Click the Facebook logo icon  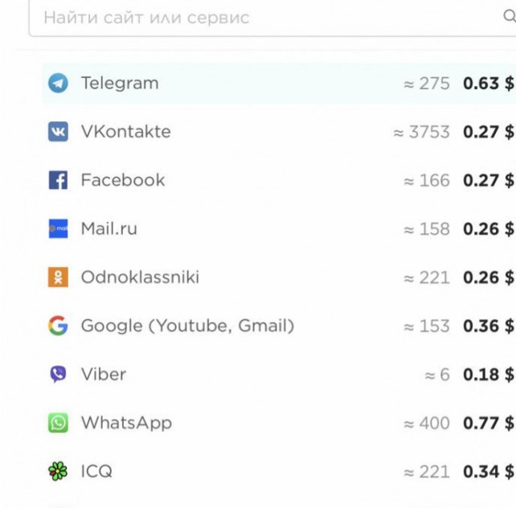pos(58,180)
